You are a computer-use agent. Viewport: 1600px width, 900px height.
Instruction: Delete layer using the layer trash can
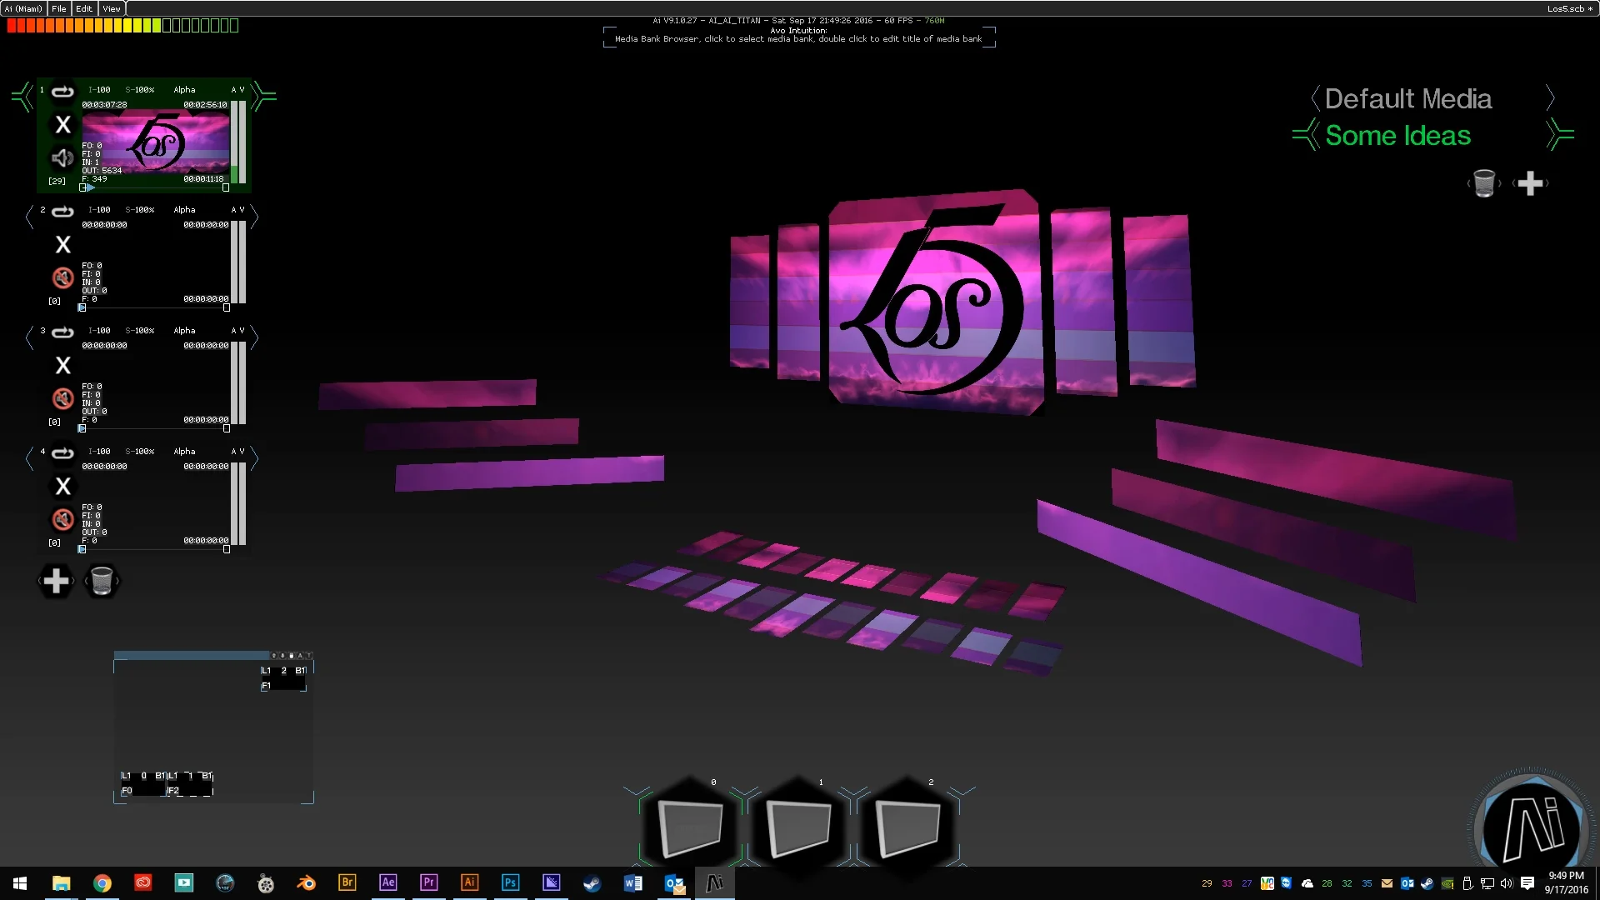[x=102, y=581]
